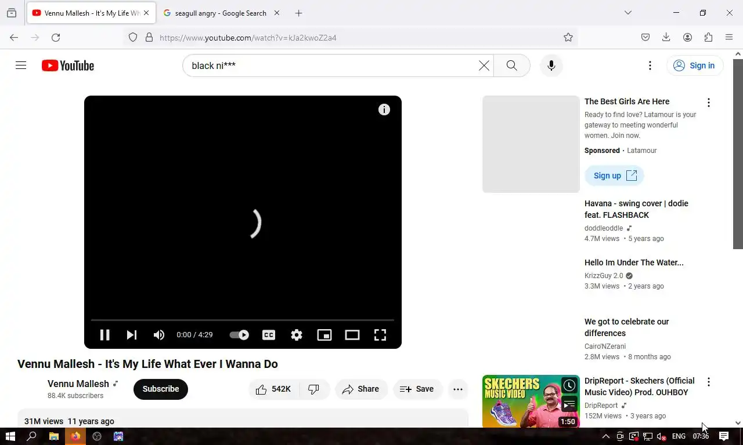Screen dimensions: 743x445
Task: Toggle closed captions on the video
Action: 269,335
